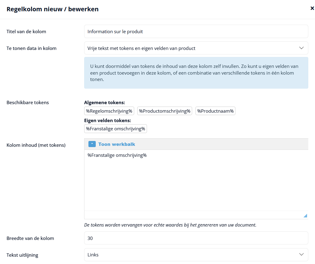Insert the %Productnaam% token
The height and width of the screenshot is (264, 315).
click(215, 111)
